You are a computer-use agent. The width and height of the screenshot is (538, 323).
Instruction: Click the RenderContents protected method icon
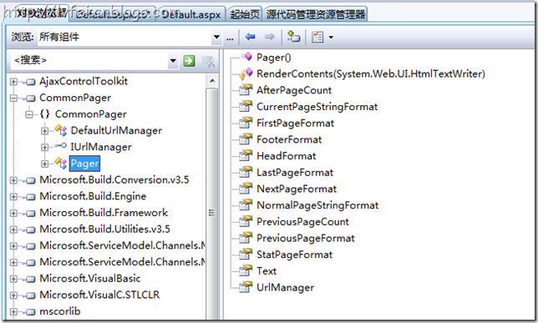(x=246, y=73)
